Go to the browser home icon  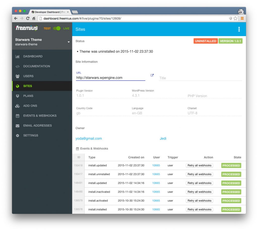coord(34,18)
